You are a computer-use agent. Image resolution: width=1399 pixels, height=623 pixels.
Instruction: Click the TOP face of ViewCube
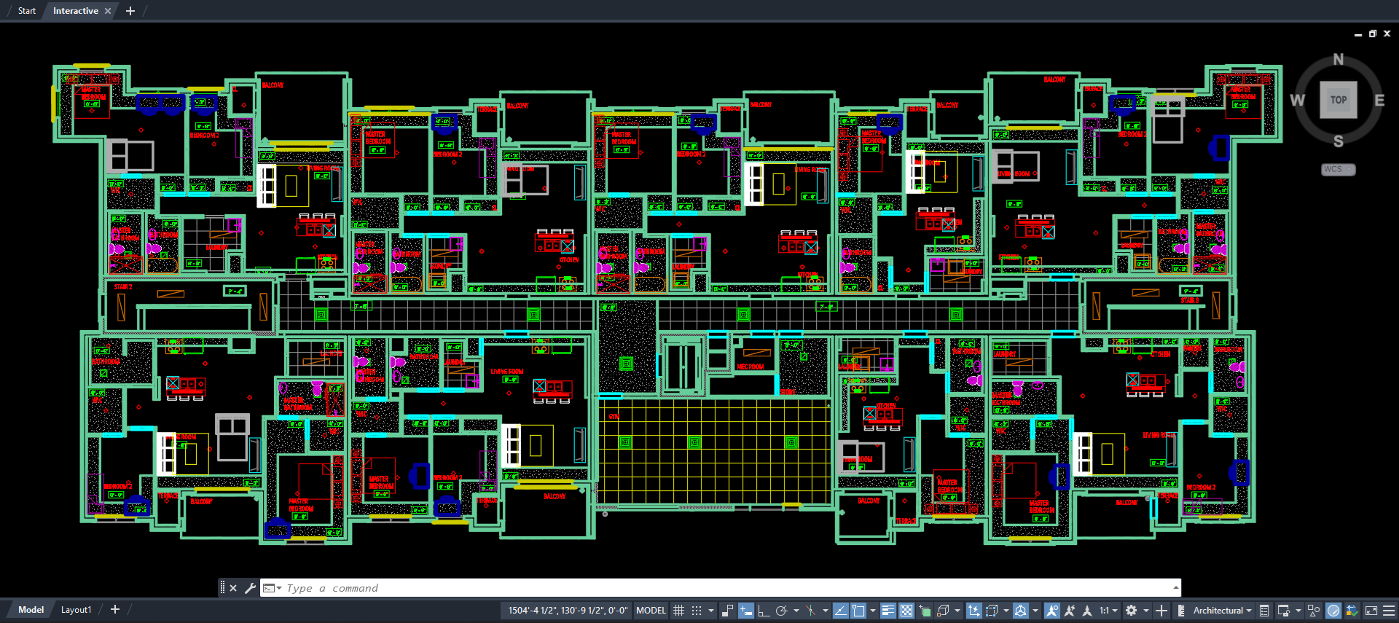[1339, 100]
